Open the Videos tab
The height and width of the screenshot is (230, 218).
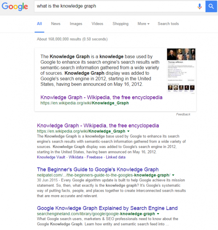point(97,24)
